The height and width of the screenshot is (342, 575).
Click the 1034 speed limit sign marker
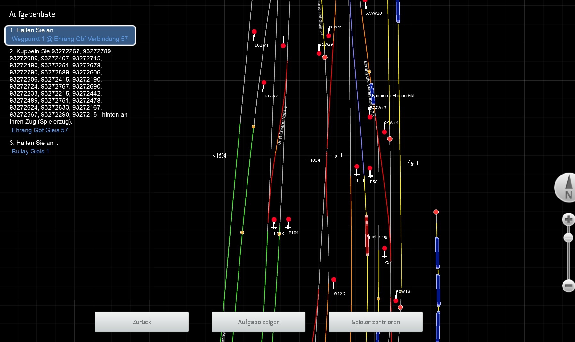tap(312, 159)
